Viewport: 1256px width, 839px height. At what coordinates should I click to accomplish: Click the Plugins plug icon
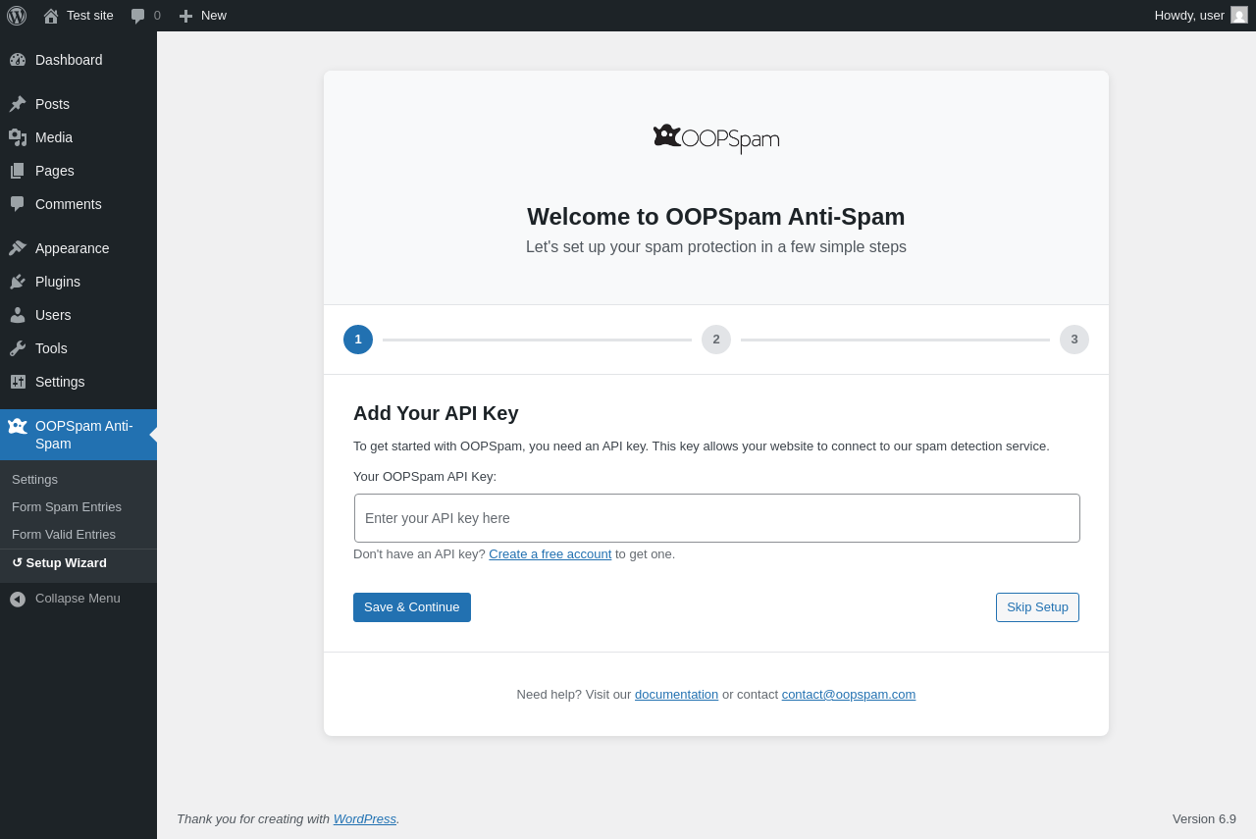(x=18, y=282)
